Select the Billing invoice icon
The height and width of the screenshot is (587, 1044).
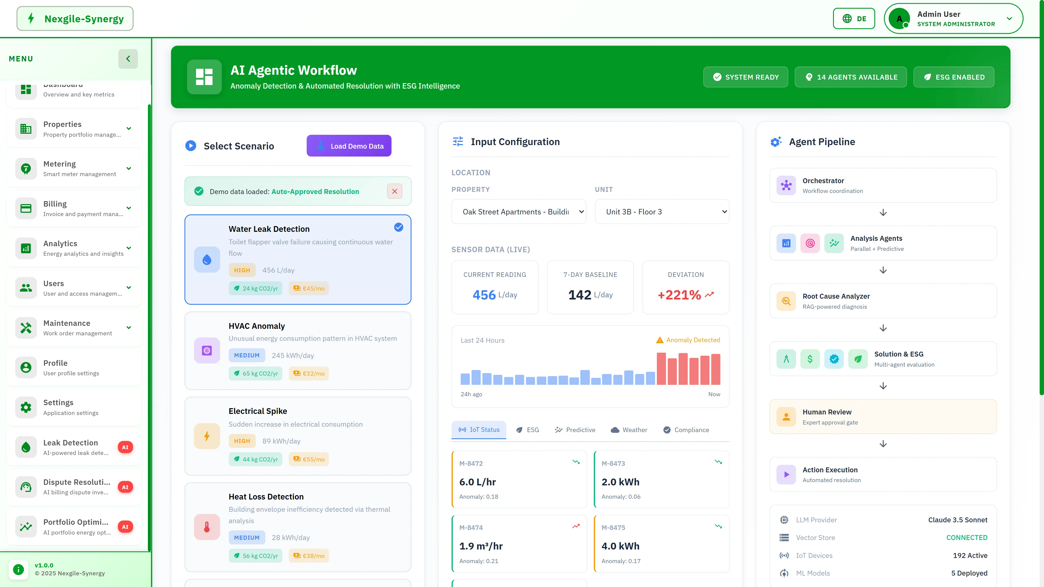click(x=26, y=208)
